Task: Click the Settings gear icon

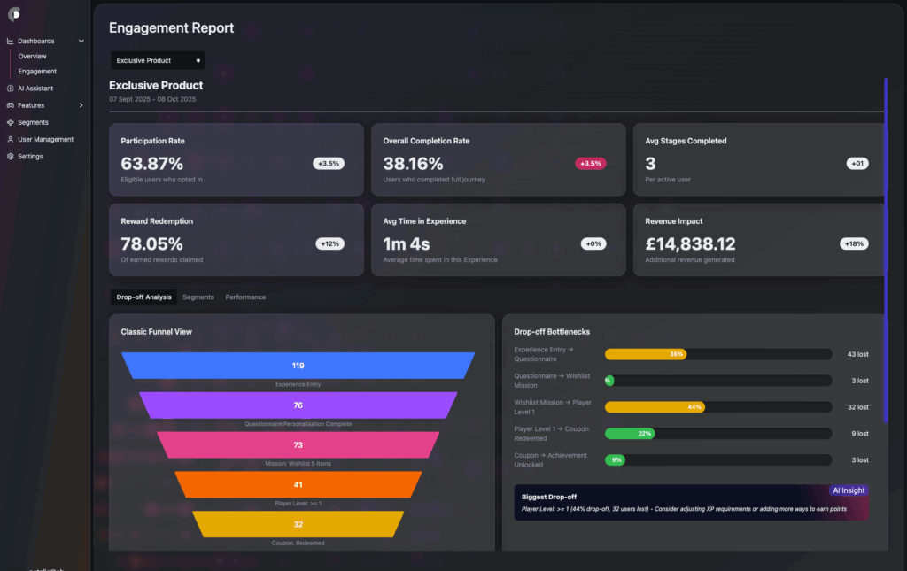Action: point(10,157)
